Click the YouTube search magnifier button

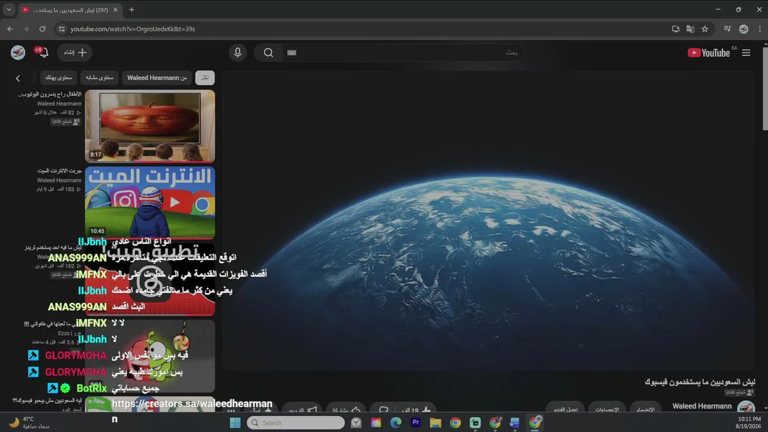click(x=268, y=53)
